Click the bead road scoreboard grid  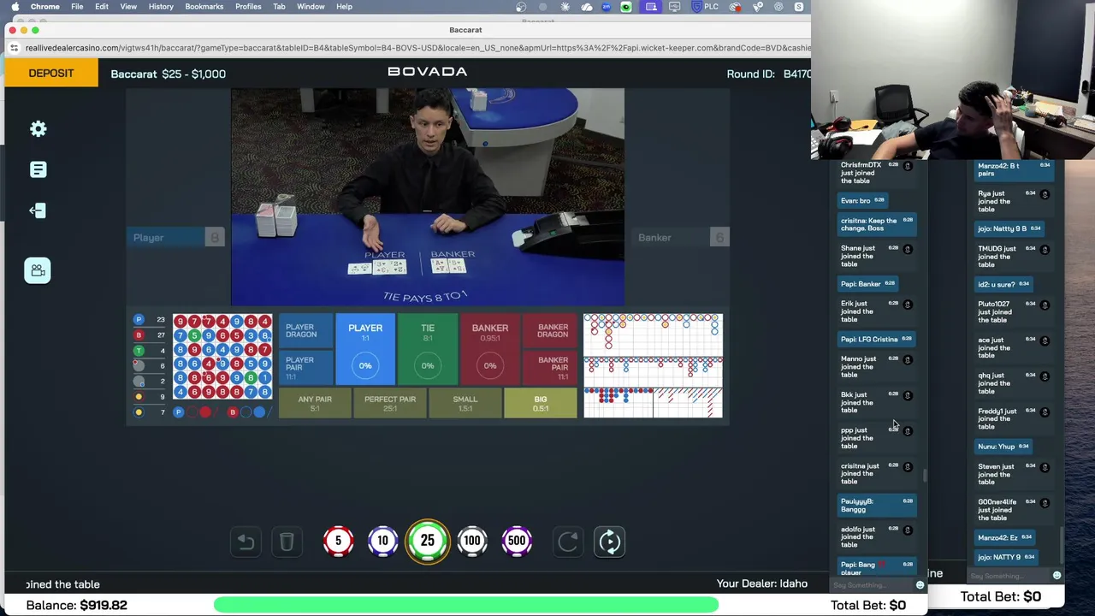coord(222,357)
